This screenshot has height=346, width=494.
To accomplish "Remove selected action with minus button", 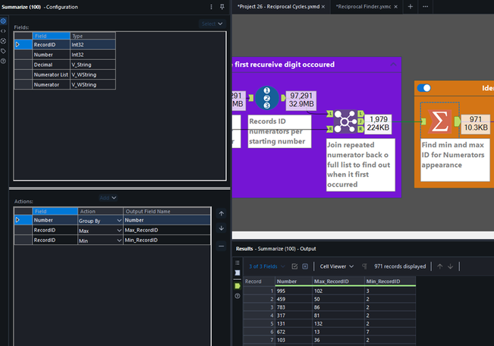I will (x=221, y=246).
